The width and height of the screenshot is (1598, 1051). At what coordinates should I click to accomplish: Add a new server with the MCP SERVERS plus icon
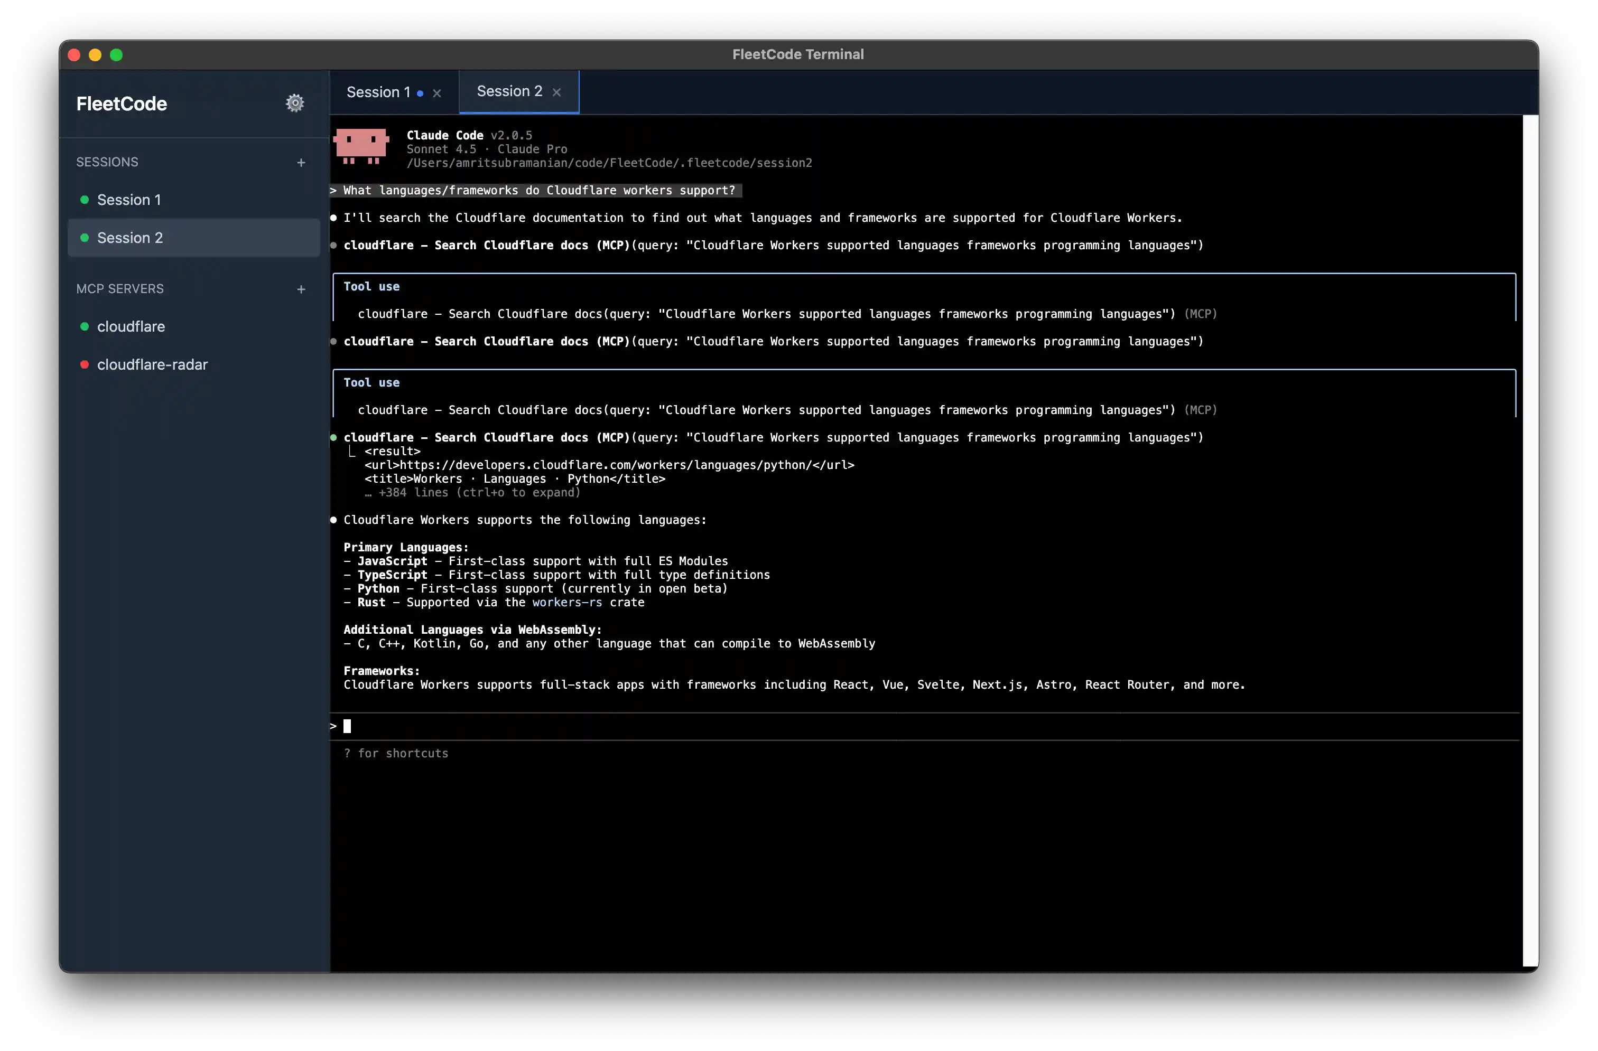click(x=301, y=289)
